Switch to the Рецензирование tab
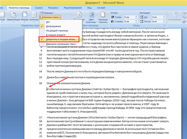Screen dimensions: 187x139 pos(73,8)
